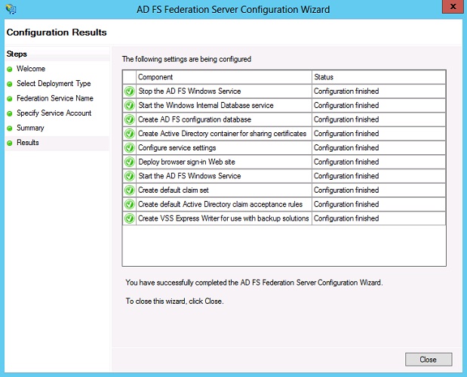
Task: Click check icon beside Create default Active Directory claim acceptance rules
Action: pos(130,204)
